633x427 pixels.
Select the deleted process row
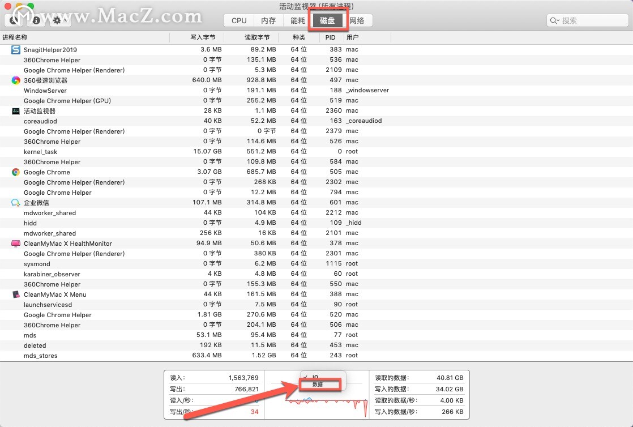(316, 345)
